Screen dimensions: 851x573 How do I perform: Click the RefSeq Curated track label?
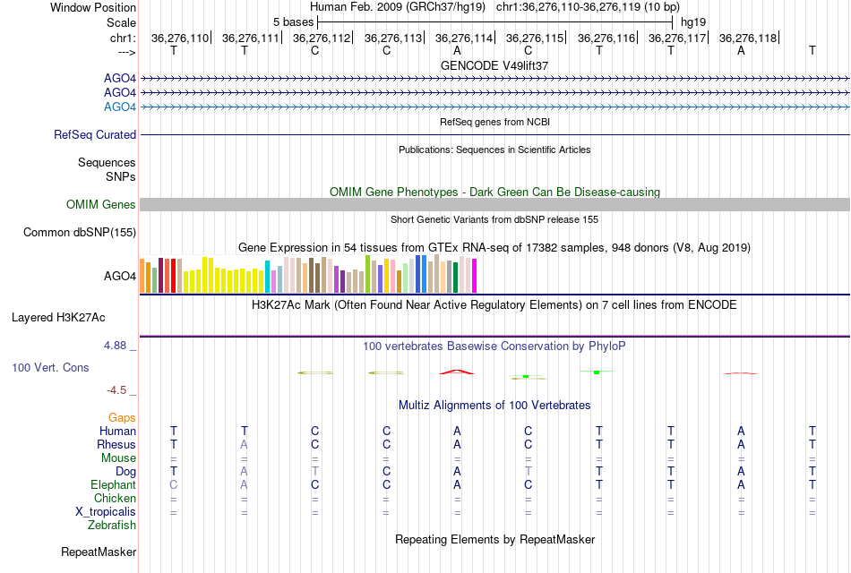coord(95,134)
